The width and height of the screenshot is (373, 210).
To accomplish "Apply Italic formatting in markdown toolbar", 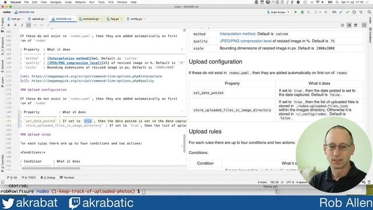I will click(x=22, y=25).
